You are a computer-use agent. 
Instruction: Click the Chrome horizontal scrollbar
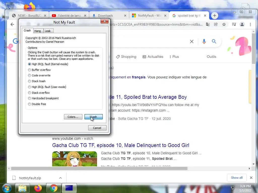(x=99, y=169)
